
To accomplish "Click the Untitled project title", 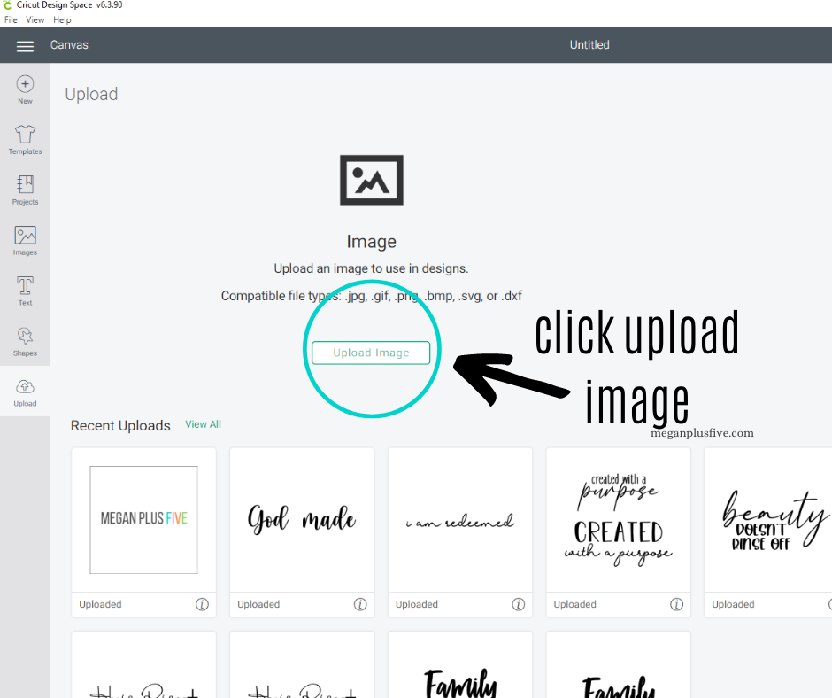I will 589,44.
